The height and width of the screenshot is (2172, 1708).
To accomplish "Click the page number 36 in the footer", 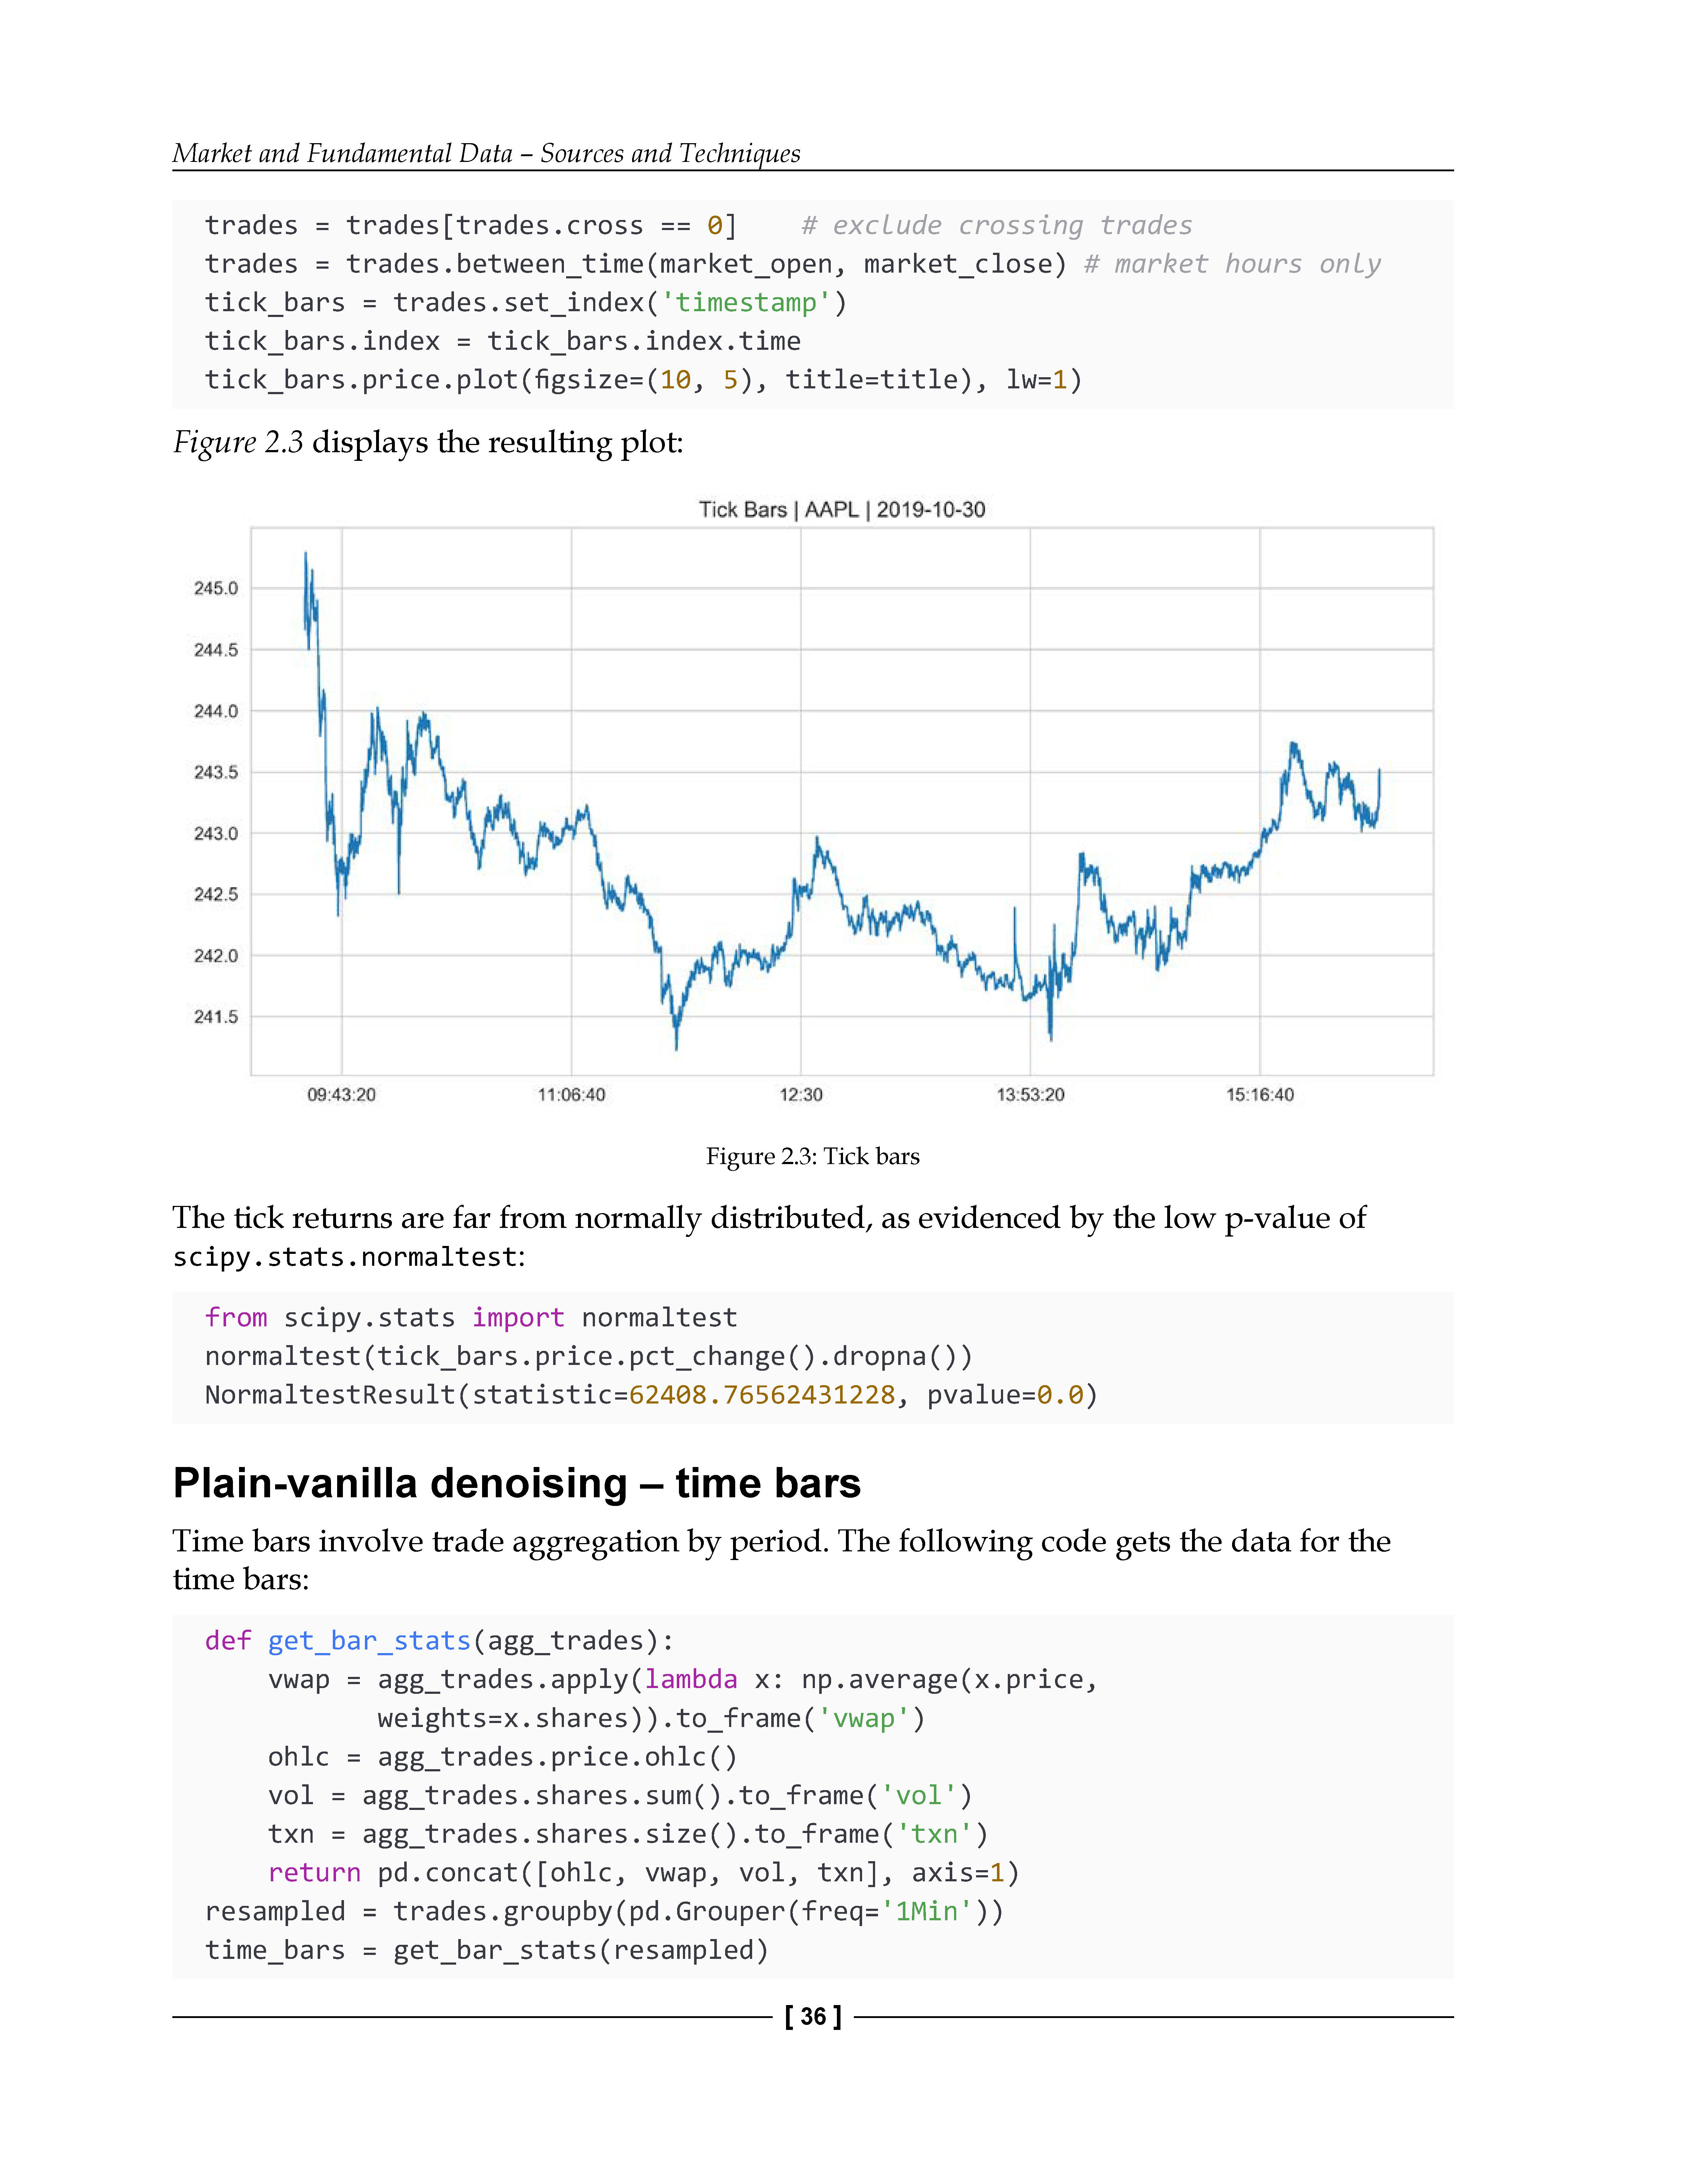I will coord(813,2017).
